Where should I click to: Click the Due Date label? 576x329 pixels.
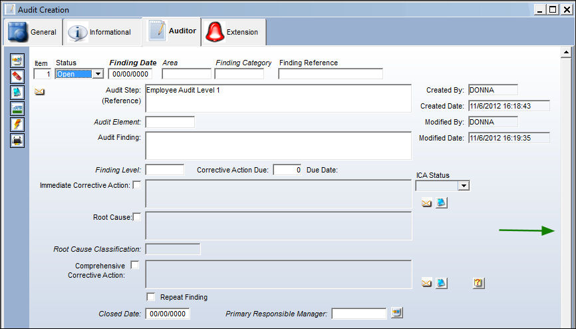(322, 170)
